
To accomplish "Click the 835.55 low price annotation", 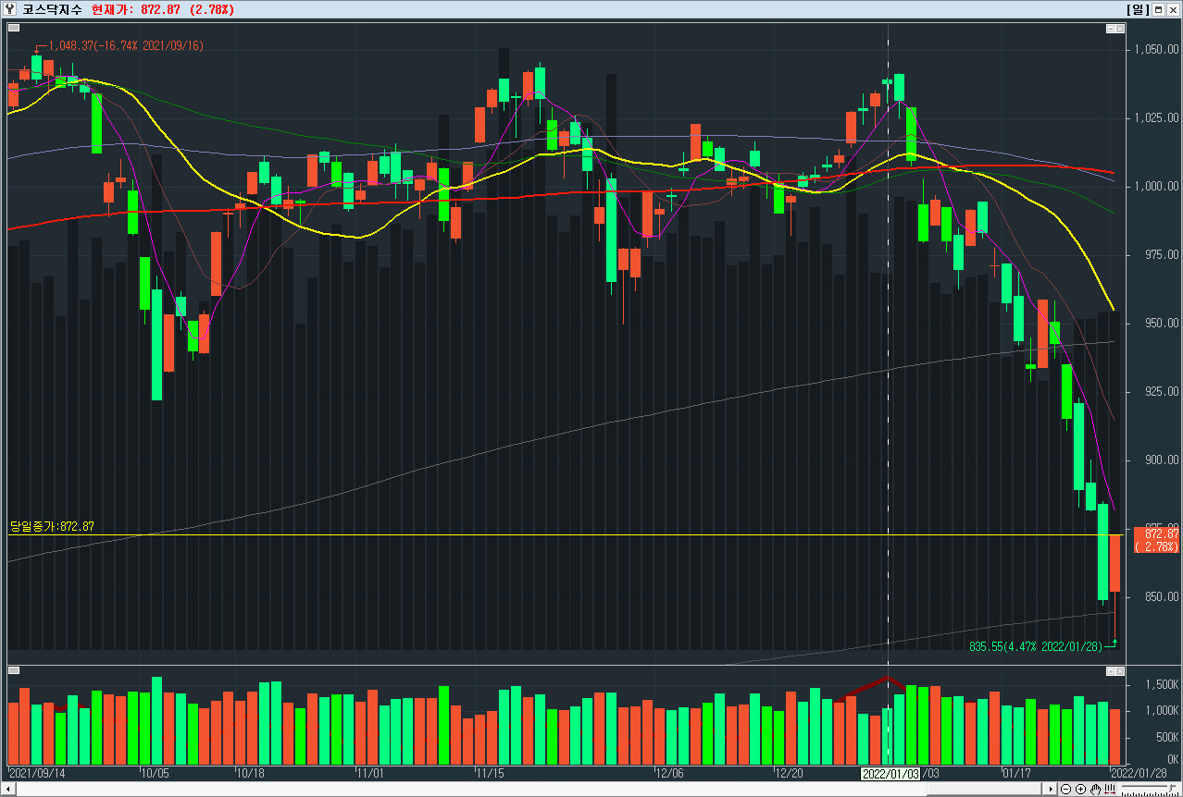I will tap(1036, 646).
